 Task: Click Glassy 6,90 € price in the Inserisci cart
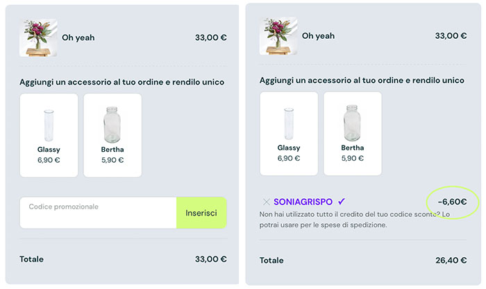[x=49, y=159]
